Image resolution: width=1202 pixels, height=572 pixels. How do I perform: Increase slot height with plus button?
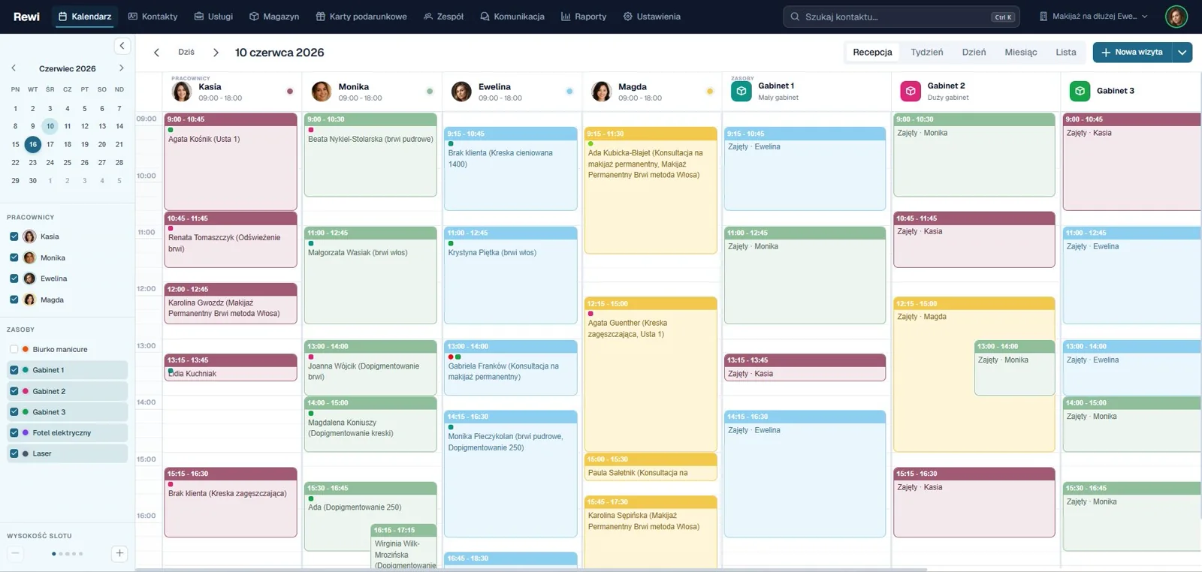(x=119, y=554)
